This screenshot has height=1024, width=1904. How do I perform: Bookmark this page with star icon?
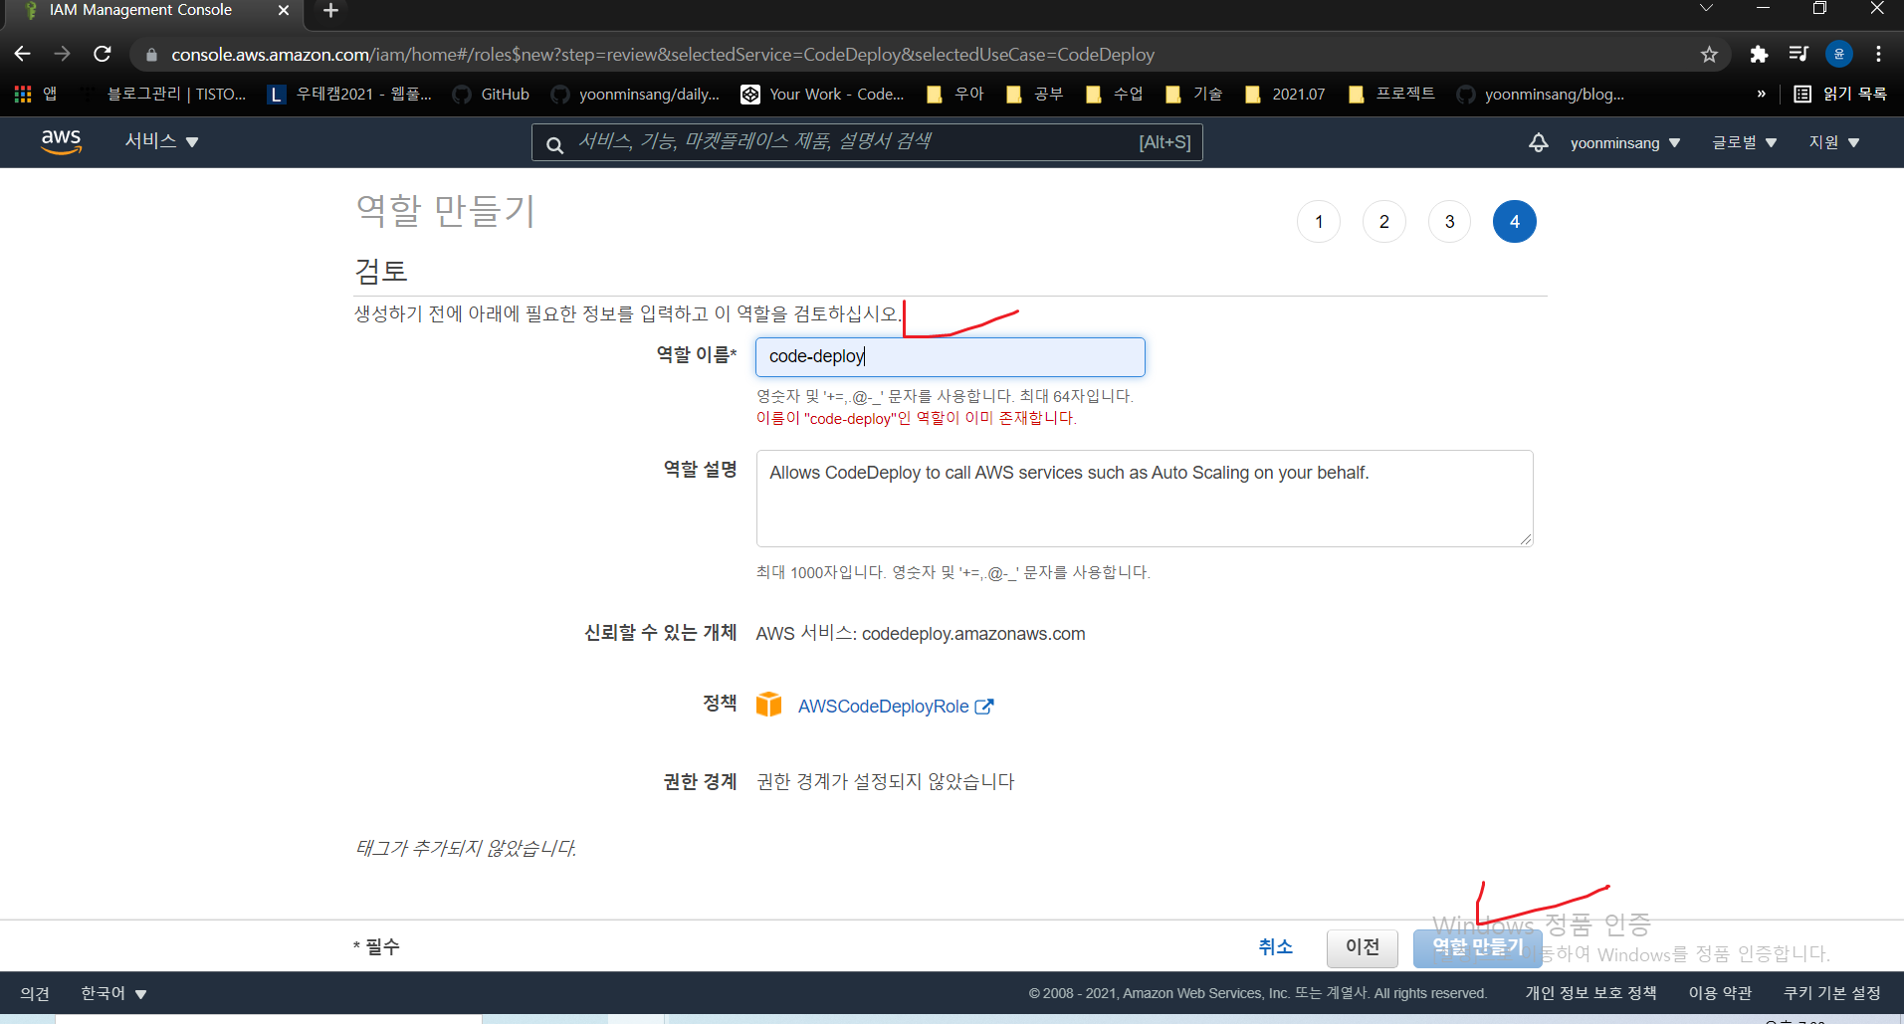(1709, 55)
